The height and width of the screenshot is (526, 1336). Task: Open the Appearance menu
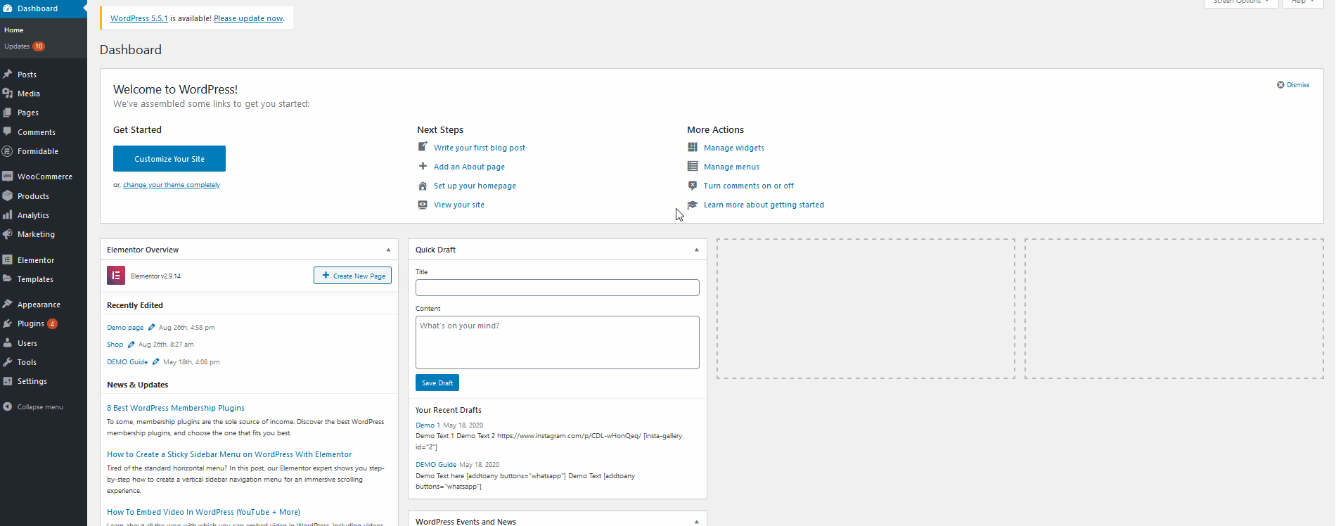point(39,304)
